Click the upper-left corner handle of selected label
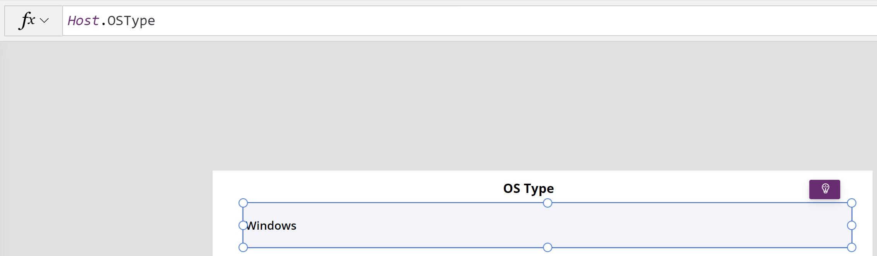The width and height of the screenshot is (877, 256). pos(243,203)
